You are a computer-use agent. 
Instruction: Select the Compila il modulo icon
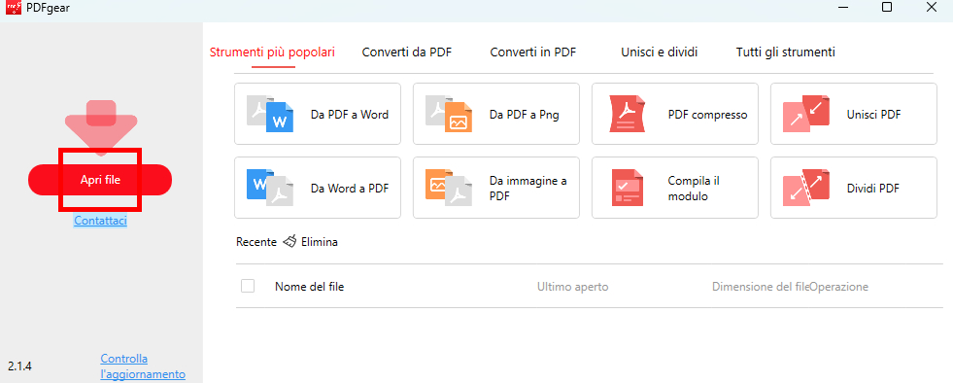click(x=628, y=188)
